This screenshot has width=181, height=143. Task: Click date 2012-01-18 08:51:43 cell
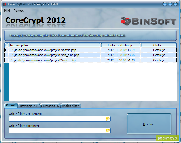pos(120,60)
